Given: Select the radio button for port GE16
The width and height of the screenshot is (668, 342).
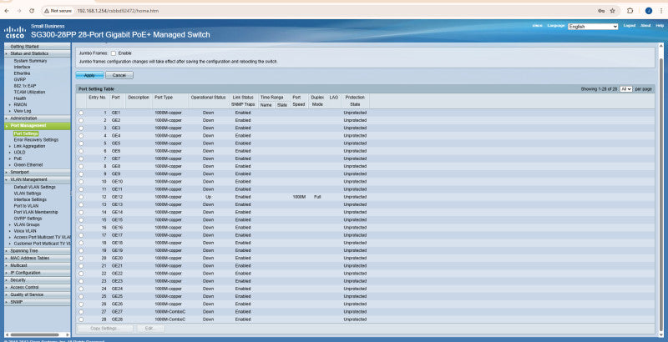Looking at the screenshot, I should click(81, 228).
